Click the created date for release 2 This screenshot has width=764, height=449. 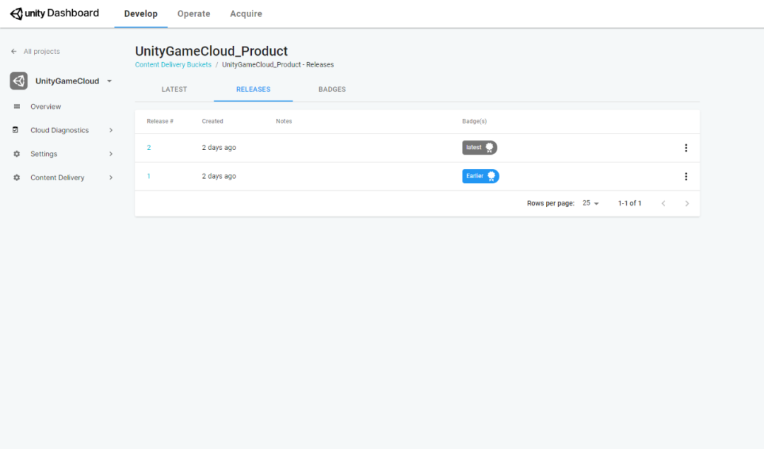[x=219, y=148]
